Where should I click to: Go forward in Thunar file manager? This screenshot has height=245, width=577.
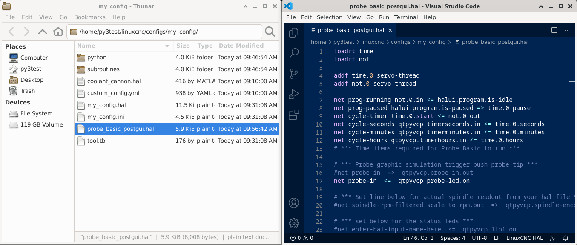(26, 32)
